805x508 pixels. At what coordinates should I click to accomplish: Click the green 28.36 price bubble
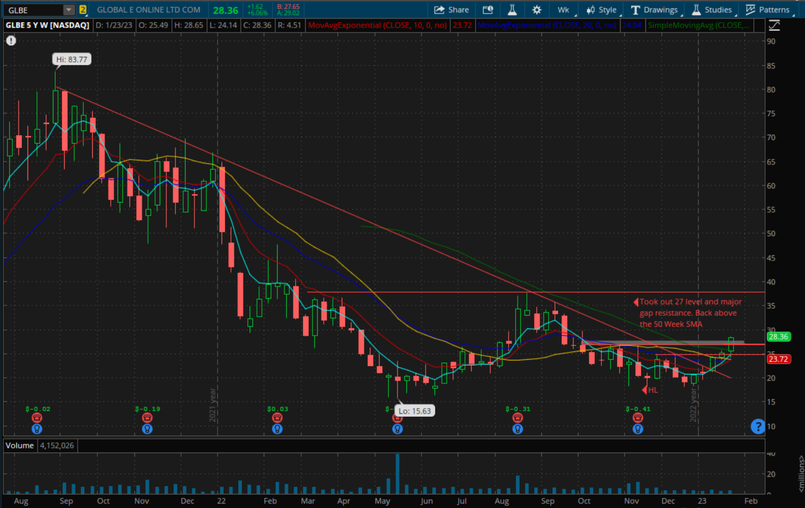click(x=779, y=337)
